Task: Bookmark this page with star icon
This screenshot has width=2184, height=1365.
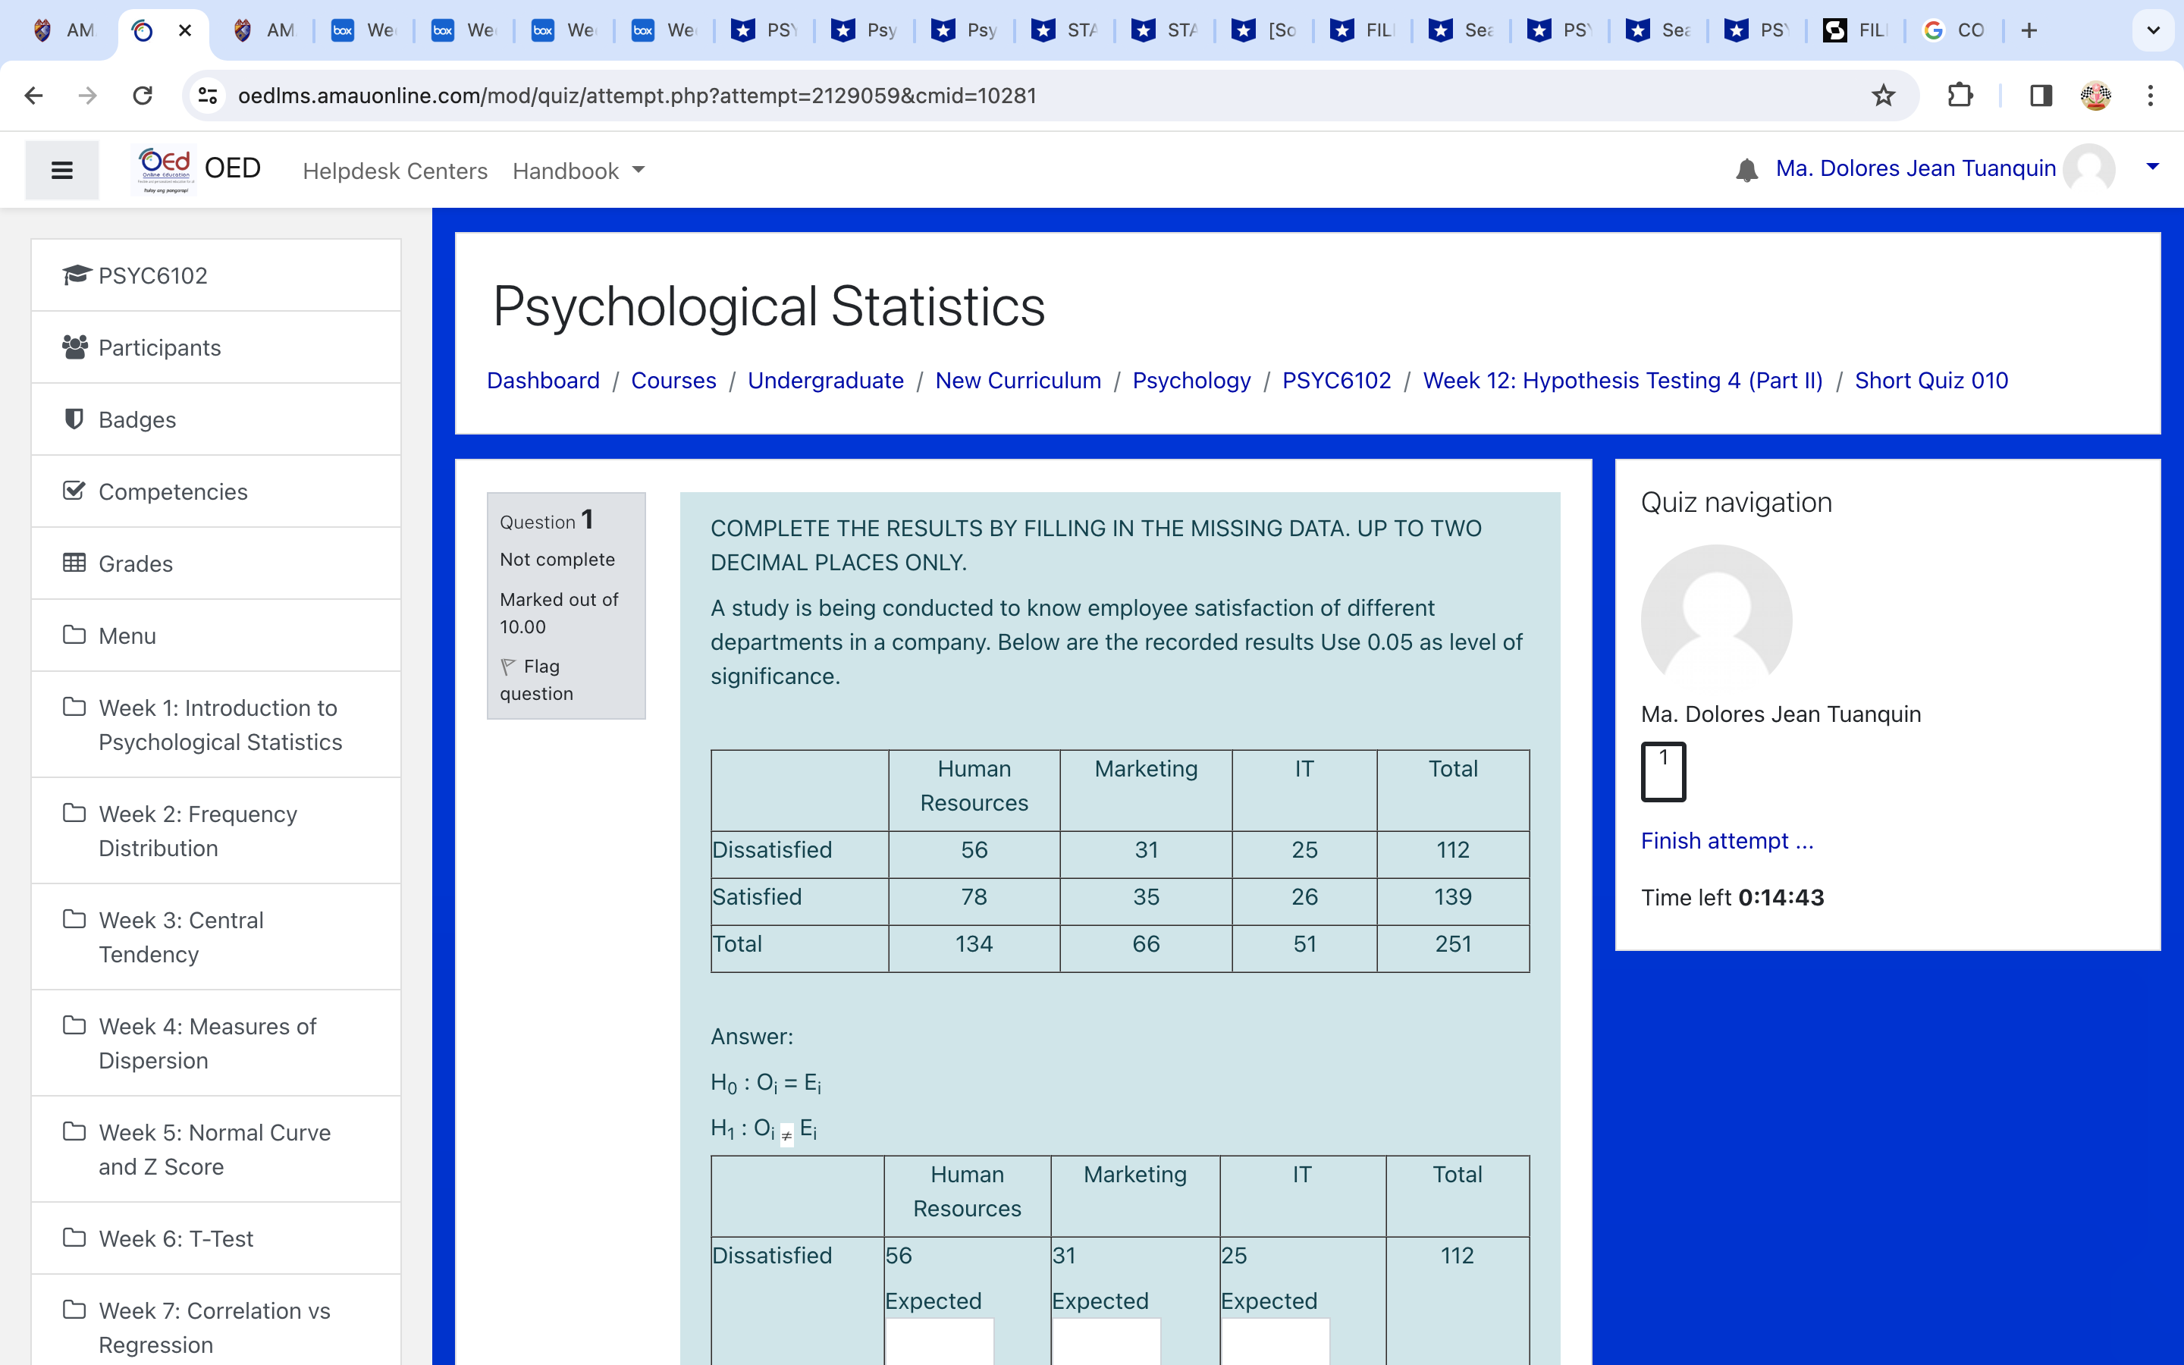Action: click(x=1883, y=96)
